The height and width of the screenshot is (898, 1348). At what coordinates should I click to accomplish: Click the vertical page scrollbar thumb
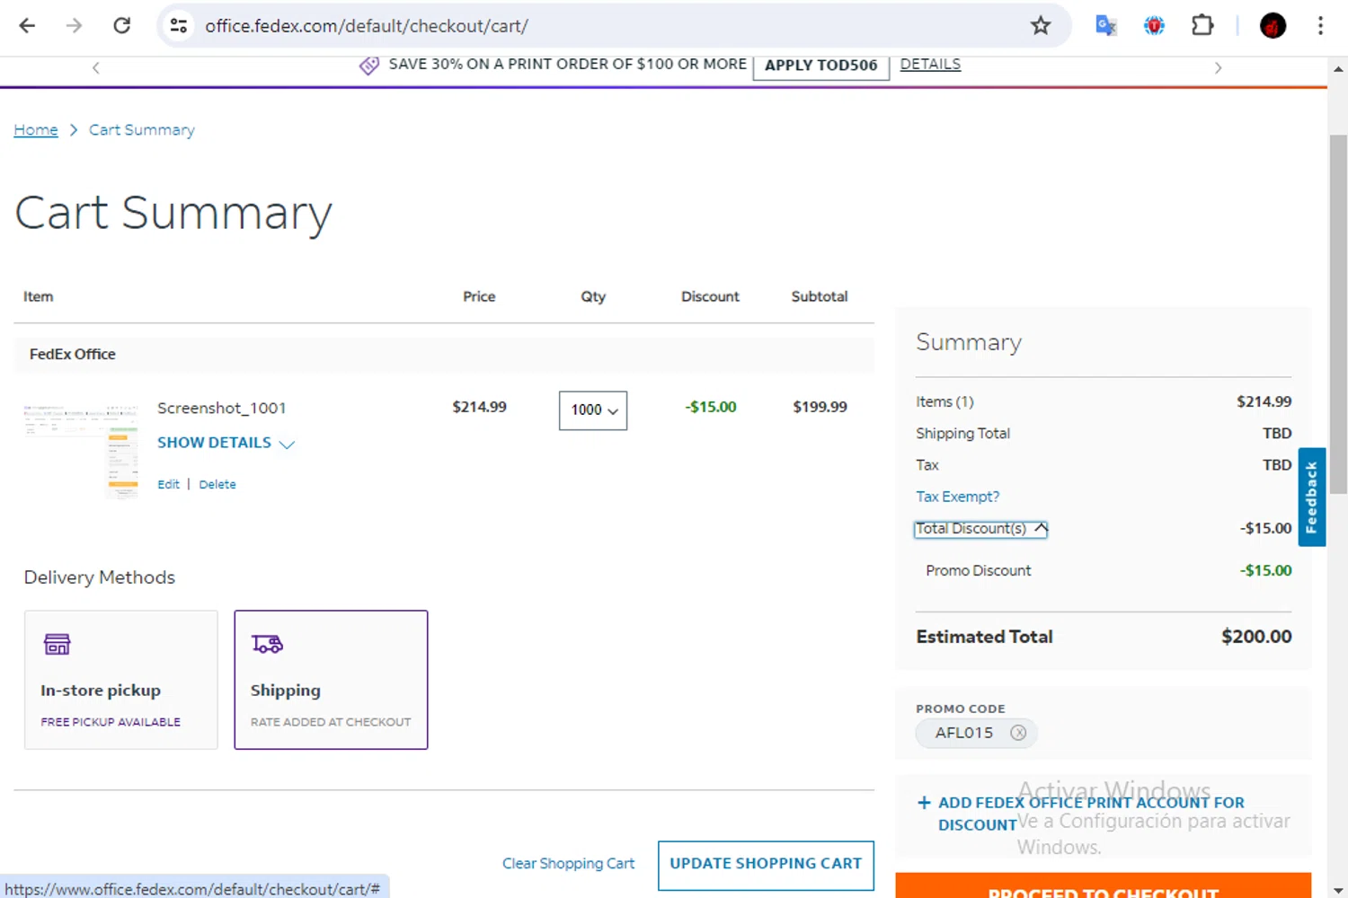coord(1338,314)
